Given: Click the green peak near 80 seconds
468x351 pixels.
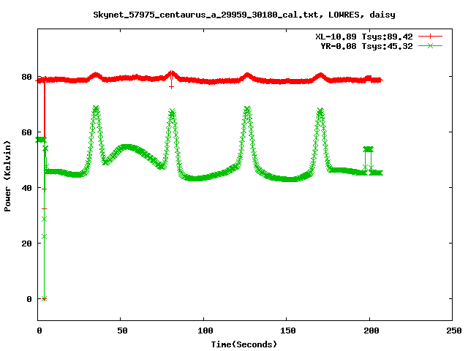Looking at the screenshot, I should (172, 113).
